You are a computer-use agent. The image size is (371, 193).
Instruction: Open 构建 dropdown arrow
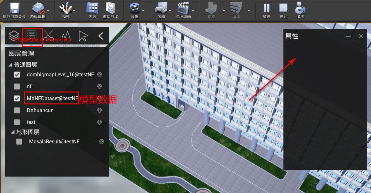(x=224, y=11)
